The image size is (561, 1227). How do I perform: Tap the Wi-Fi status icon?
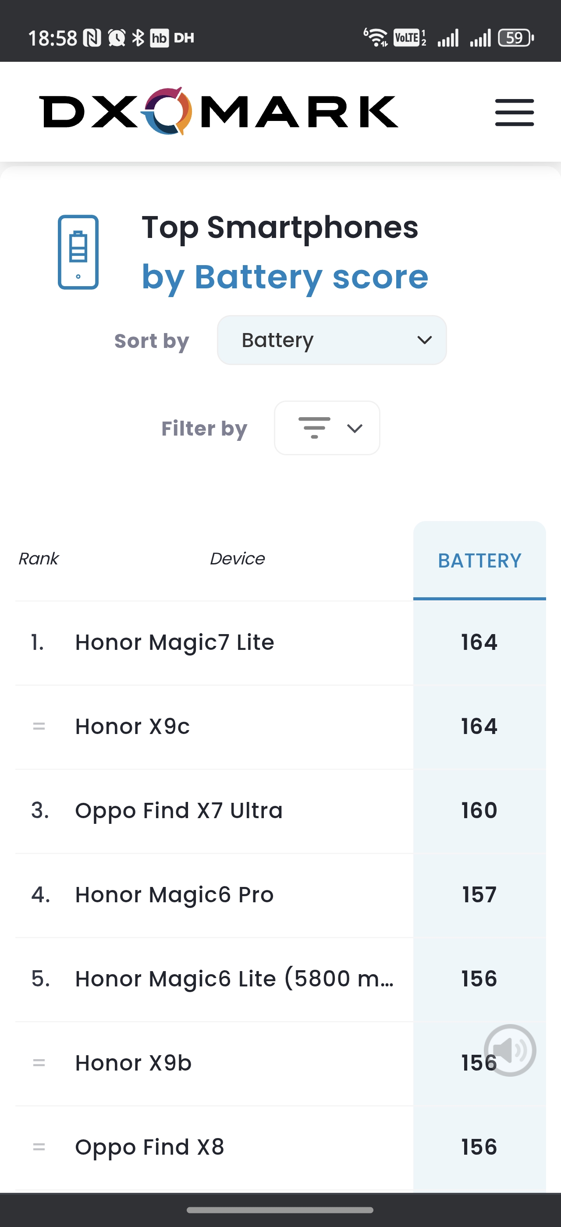376,38
